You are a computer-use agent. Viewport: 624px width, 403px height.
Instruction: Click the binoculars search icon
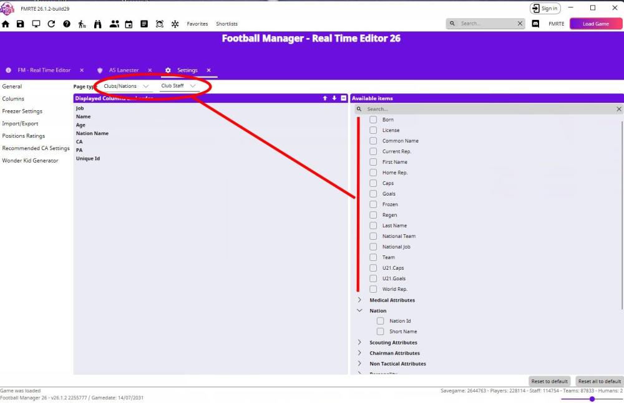(x=98, y=24)
